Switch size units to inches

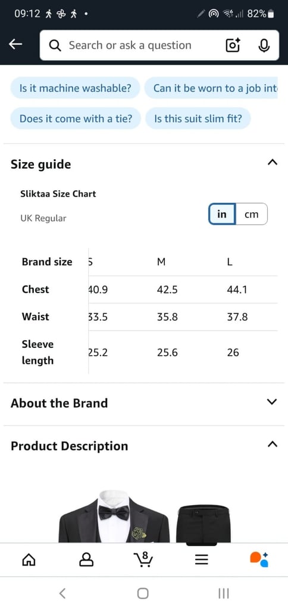(222, 214)
